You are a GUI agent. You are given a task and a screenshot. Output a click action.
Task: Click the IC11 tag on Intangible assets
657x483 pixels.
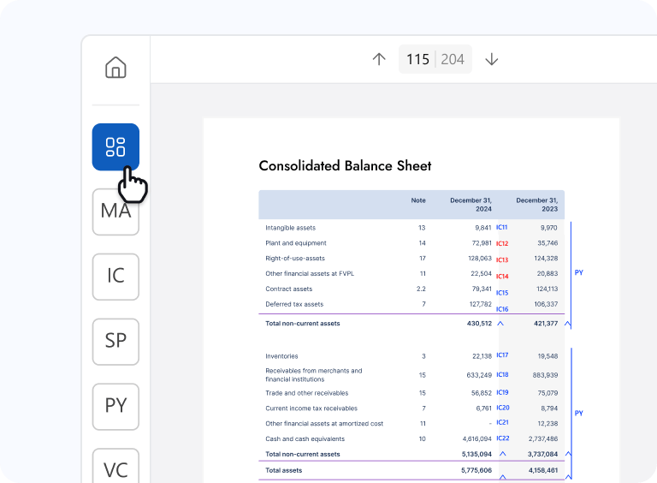click(x=502, y=228)
